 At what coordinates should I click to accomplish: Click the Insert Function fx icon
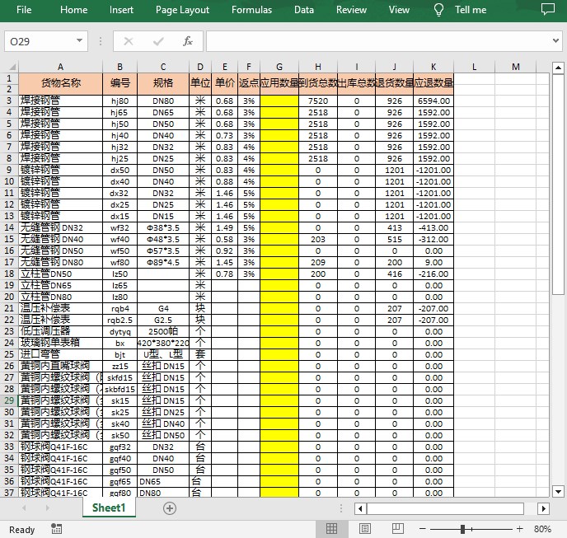(187, 41)
